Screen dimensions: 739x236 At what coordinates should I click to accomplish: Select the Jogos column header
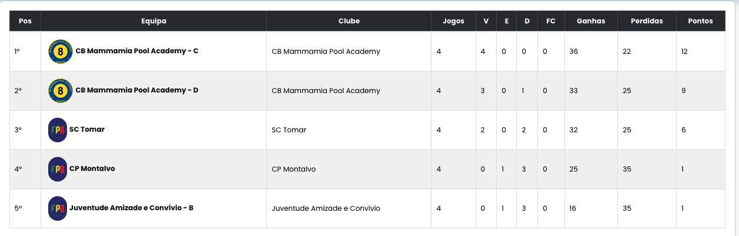click(x=453, y=21)
